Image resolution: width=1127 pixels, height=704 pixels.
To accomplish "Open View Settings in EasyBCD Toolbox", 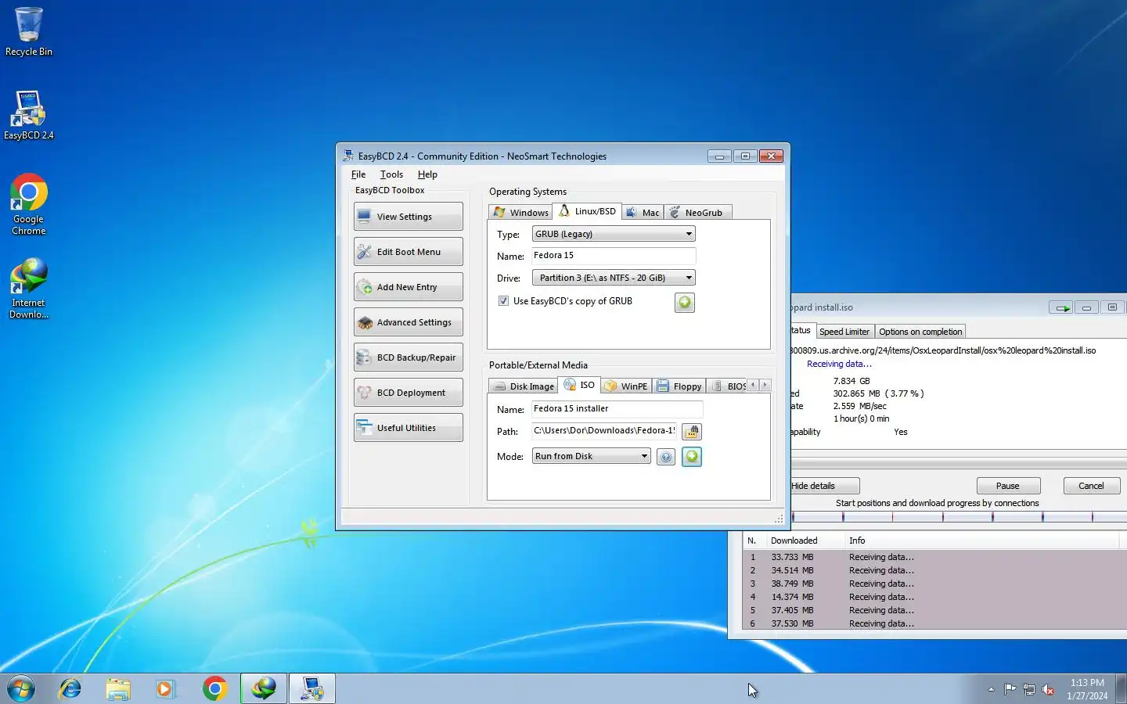I will click(408, 217).
